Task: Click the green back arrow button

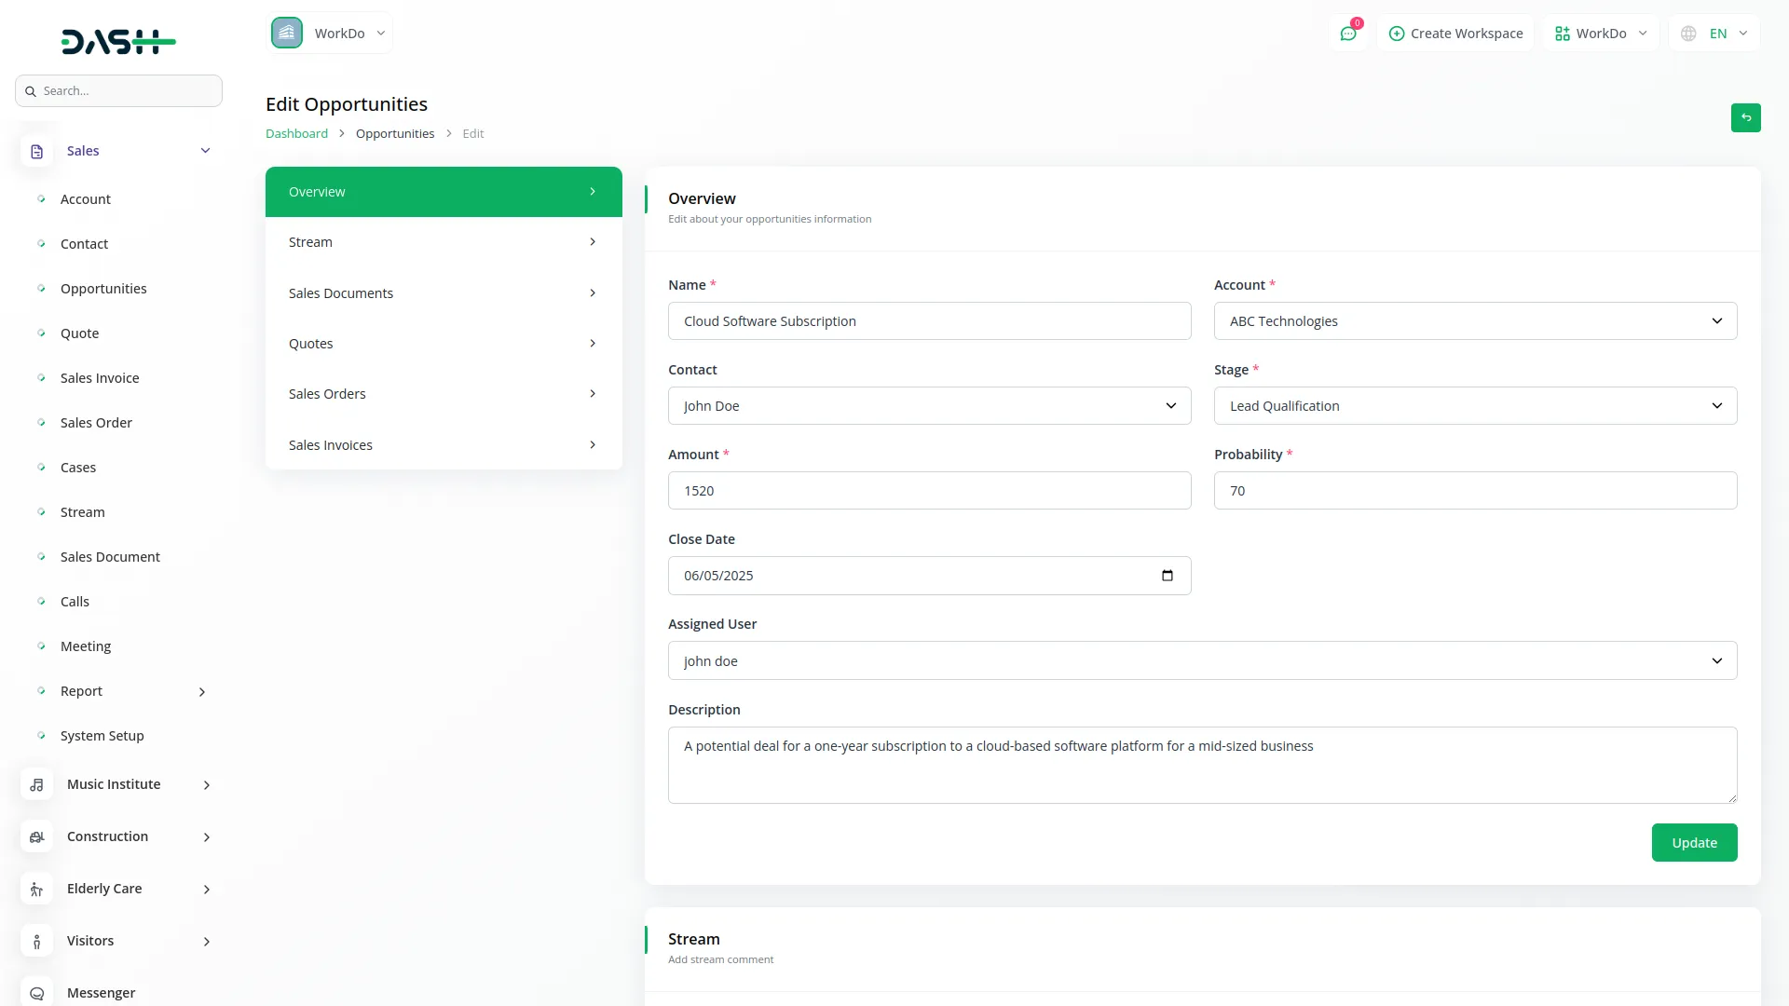Action: 1745,118
